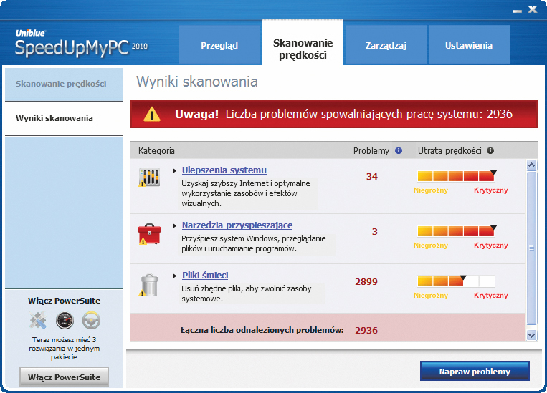Click the Pliki śmieci speed loss meter
This screenshot has height=393, width=547.
click(x=456, y=281)
